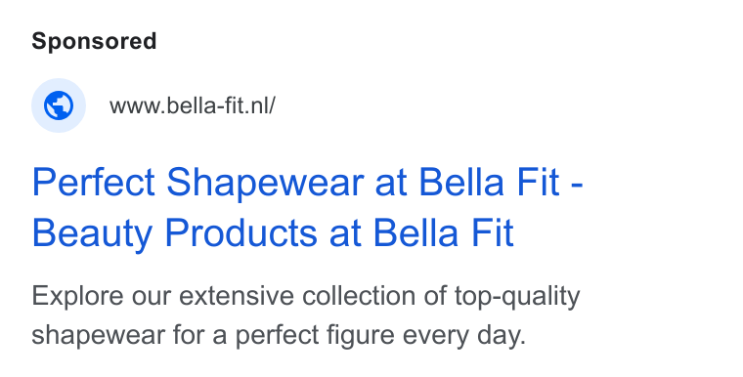Select the ad description starting with Explore
743x377 pixels.
pyautogui.click(x=306, y=315)
